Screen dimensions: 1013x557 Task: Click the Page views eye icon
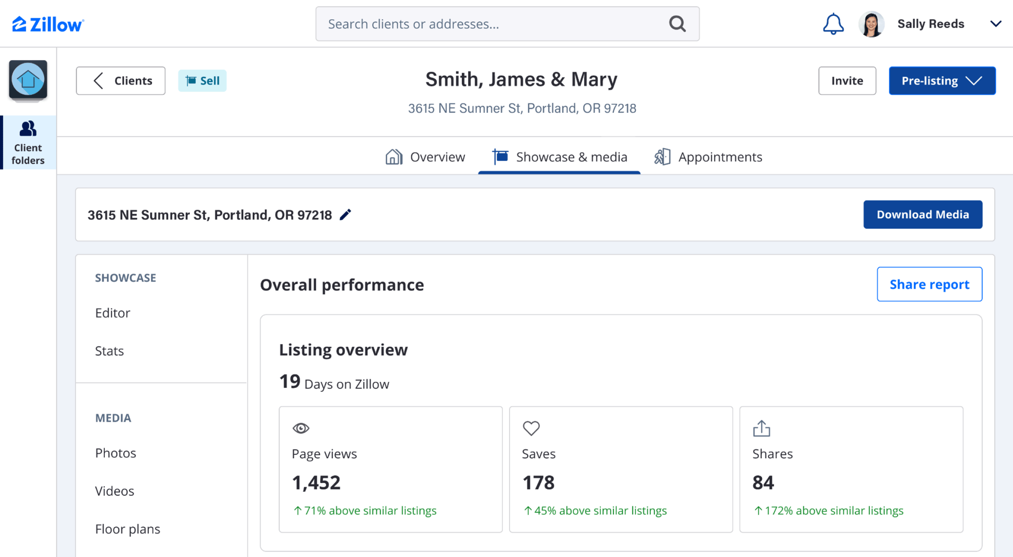coord(301,428)
